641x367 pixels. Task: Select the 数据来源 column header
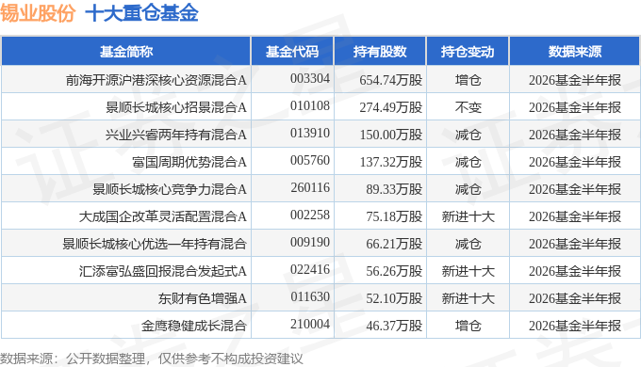click(574, 52)
